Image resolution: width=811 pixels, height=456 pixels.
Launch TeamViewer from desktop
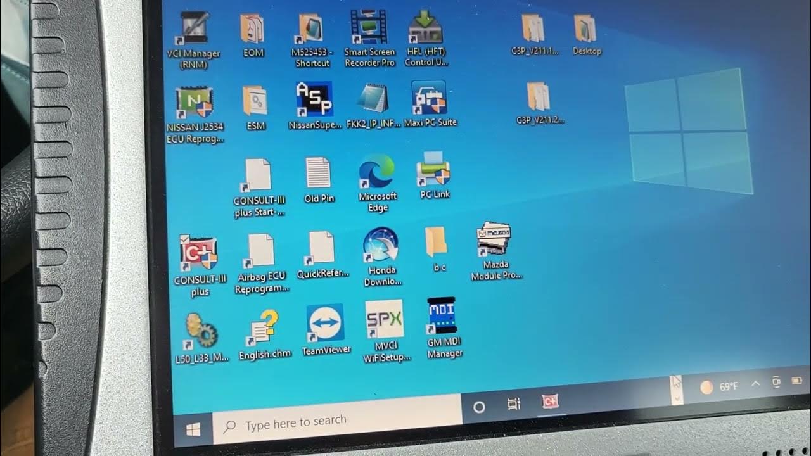[326, 330]
